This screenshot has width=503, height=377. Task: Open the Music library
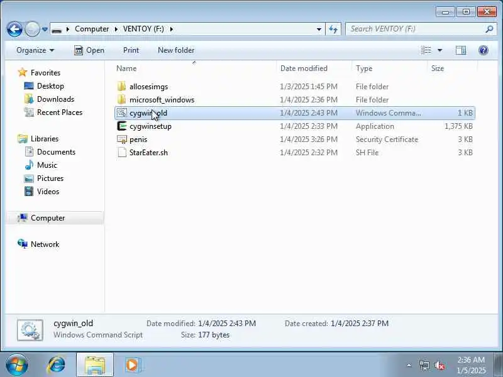(47, 165)
